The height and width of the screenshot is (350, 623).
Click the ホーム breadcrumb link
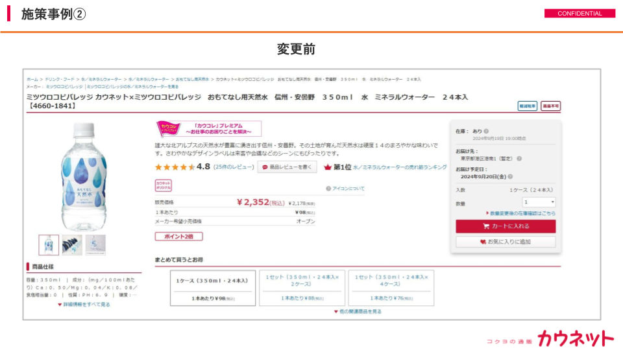[32, 79]
